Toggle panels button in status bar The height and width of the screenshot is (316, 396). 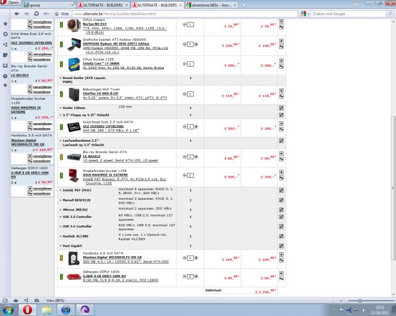click(x=5, y=301)
